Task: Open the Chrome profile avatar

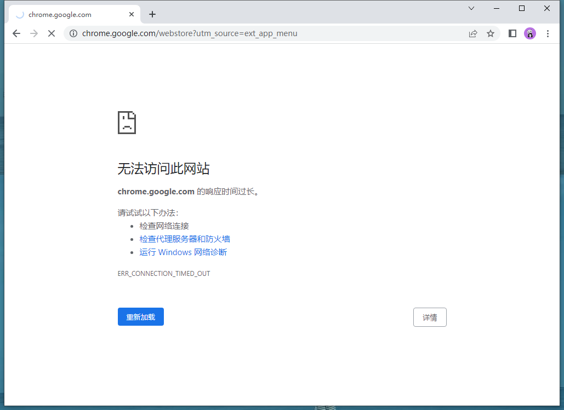Action: click(530, 33)
